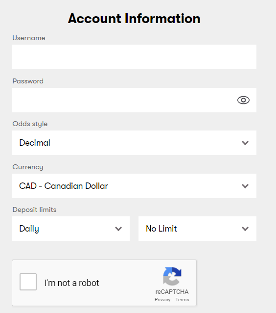Click the chevron arrow beside Daily
This screenshot has height=313, width=276.
click(118, 229)
